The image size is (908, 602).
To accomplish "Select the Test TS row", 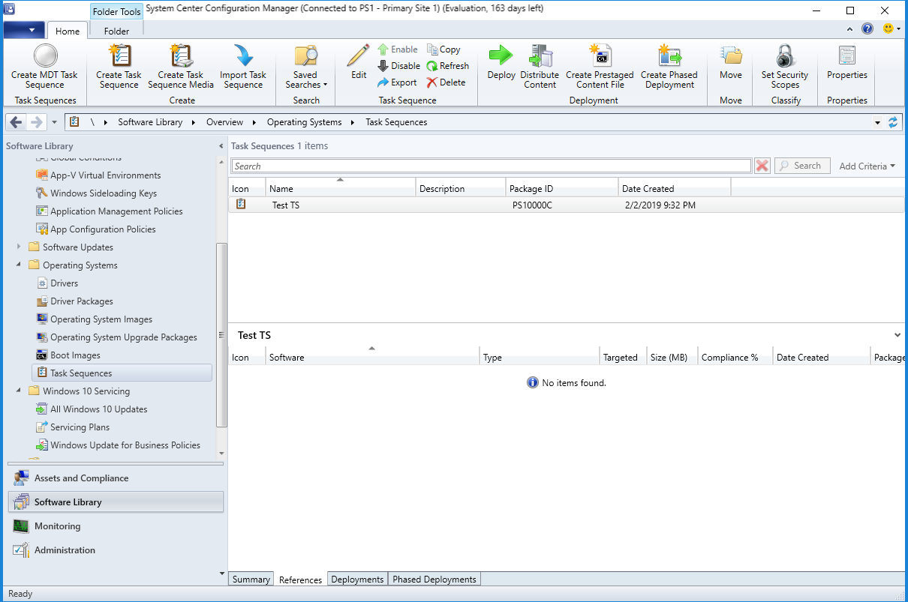I will [x=567, y=205].
